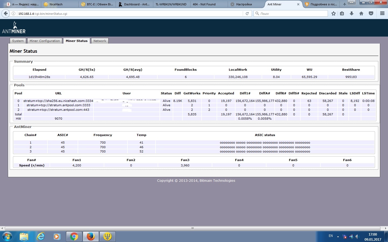The image size is (388, 242).
Task: Switch to the Яндекс browser tab
Action: point(23,4)
